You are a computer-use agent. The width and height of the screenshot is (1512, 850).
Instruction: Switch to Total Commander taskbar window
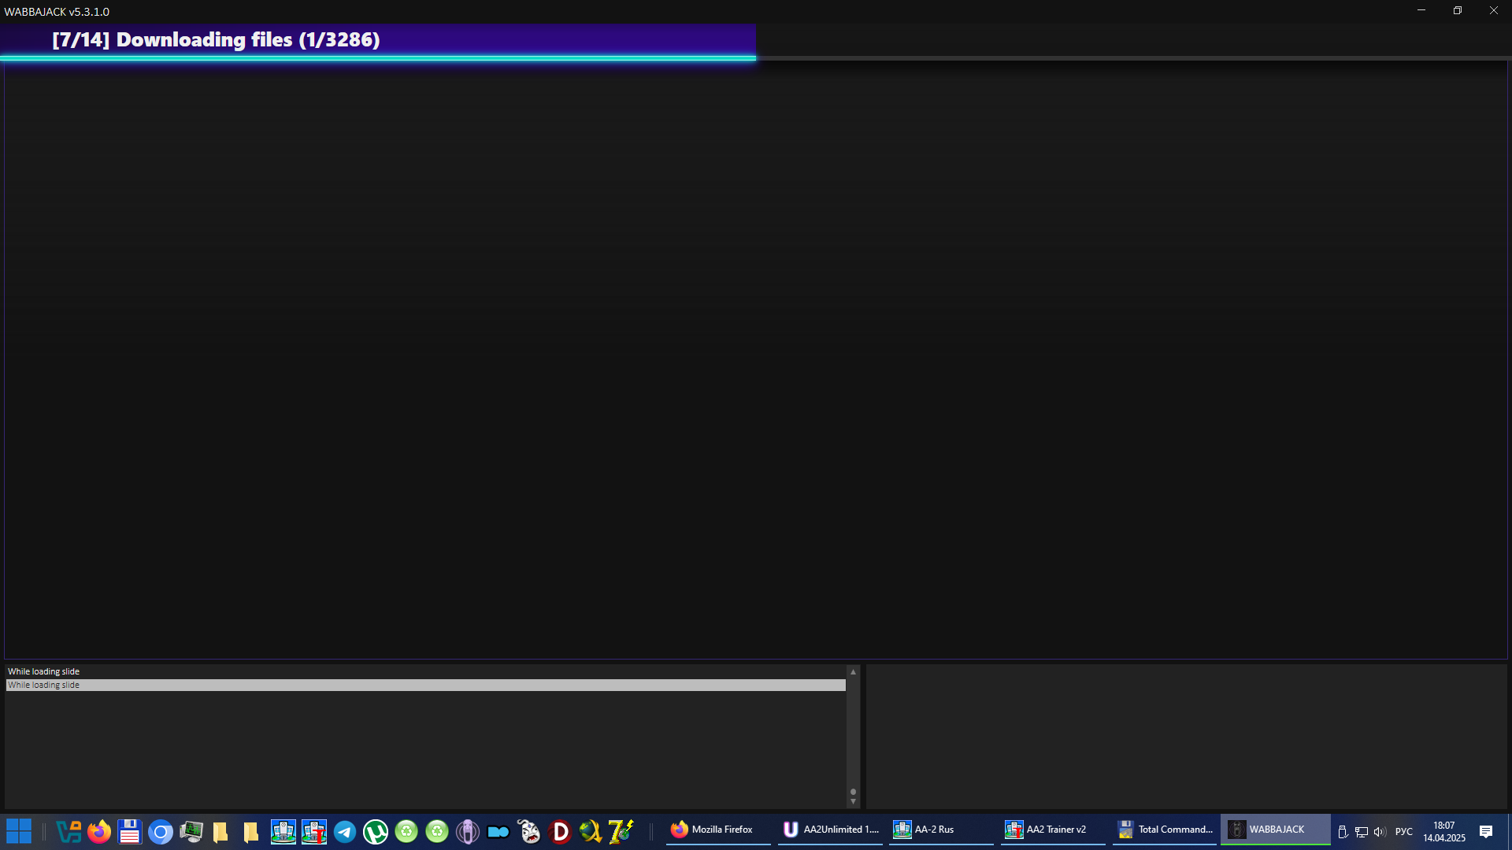tap(1164, 830)
